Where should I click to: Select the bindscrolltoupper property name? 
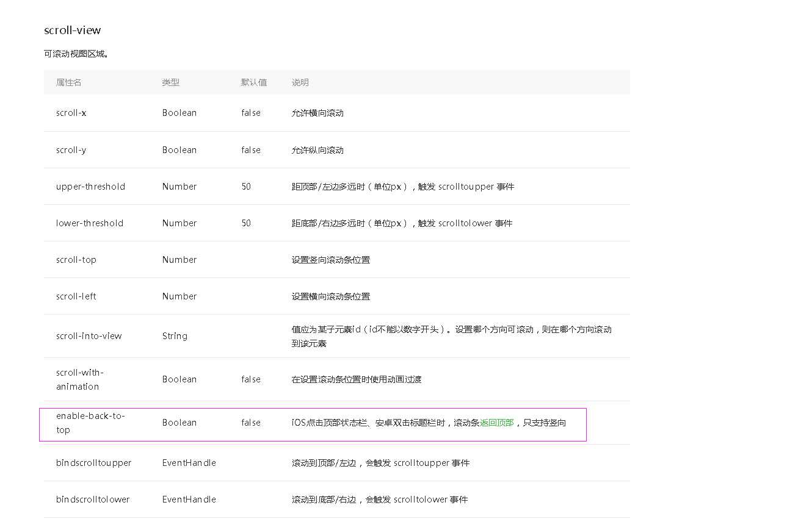coord(93,462)
